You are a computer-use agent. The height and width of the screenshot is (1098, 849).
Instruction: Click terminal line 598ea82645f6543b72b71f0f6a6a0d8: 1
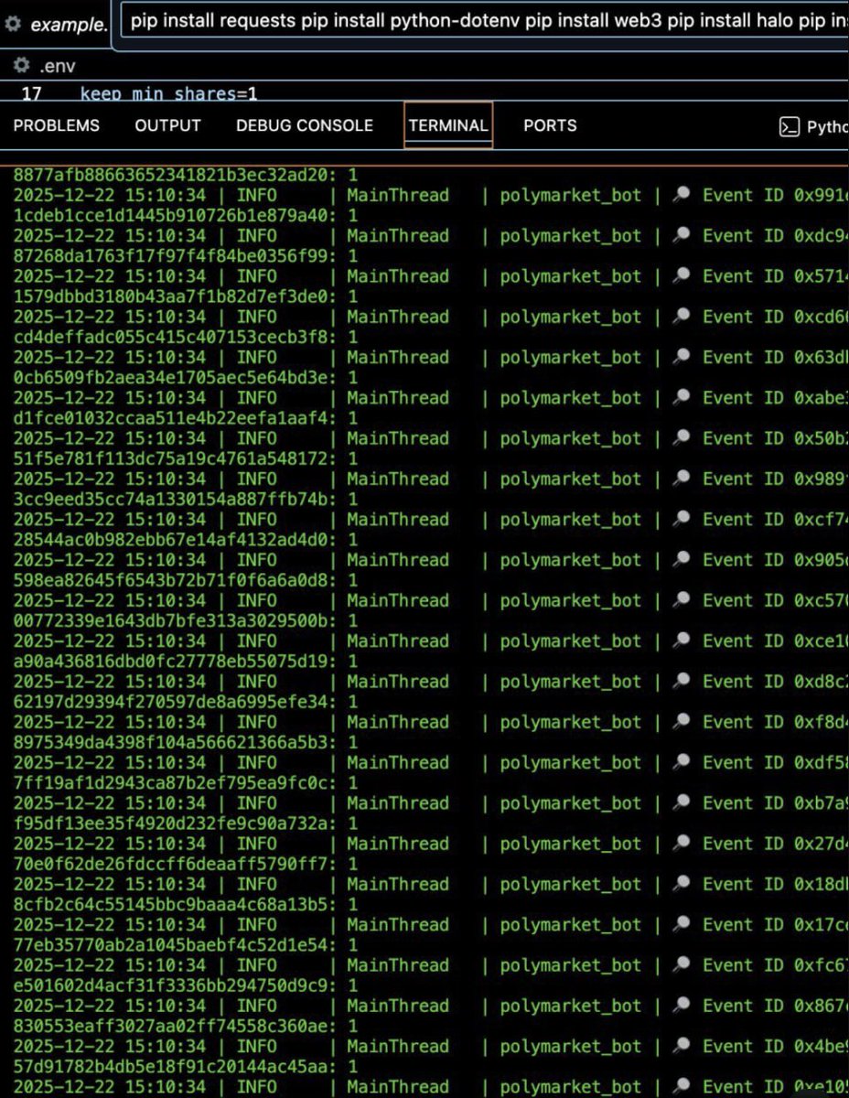pyautogui.click(x=186, y=580)
